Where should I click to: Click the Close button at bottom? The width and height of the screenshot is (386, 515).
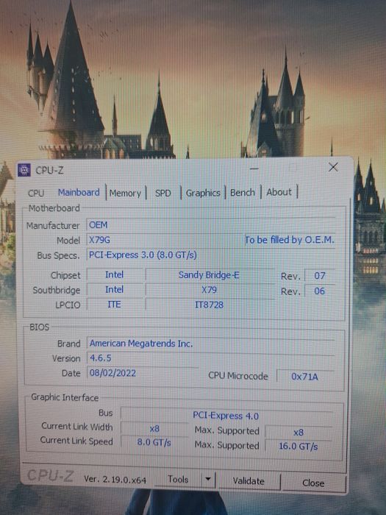[313, 483]
